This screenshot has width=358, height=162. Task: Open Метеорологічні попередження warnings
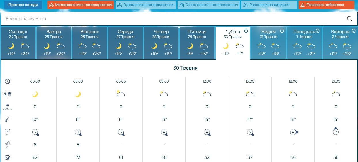coord(81,5)
